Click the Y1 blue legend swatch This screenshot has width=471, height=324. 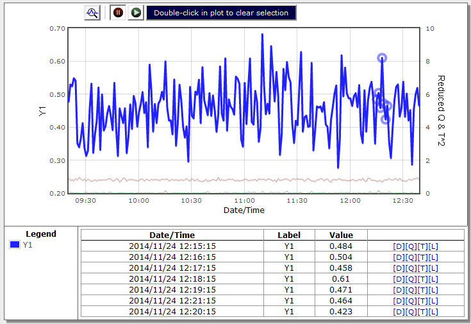[14, 244]
